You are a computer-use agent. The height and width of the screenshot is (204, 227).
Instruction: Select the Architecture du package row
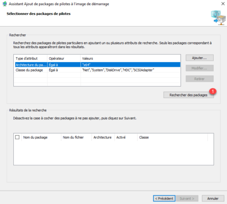point(97,65)
